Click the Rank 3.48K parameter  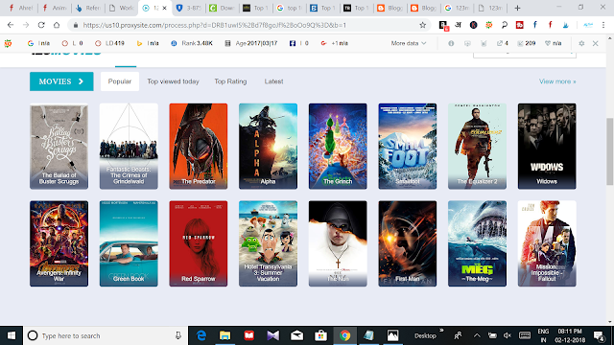tap(192, 43)
